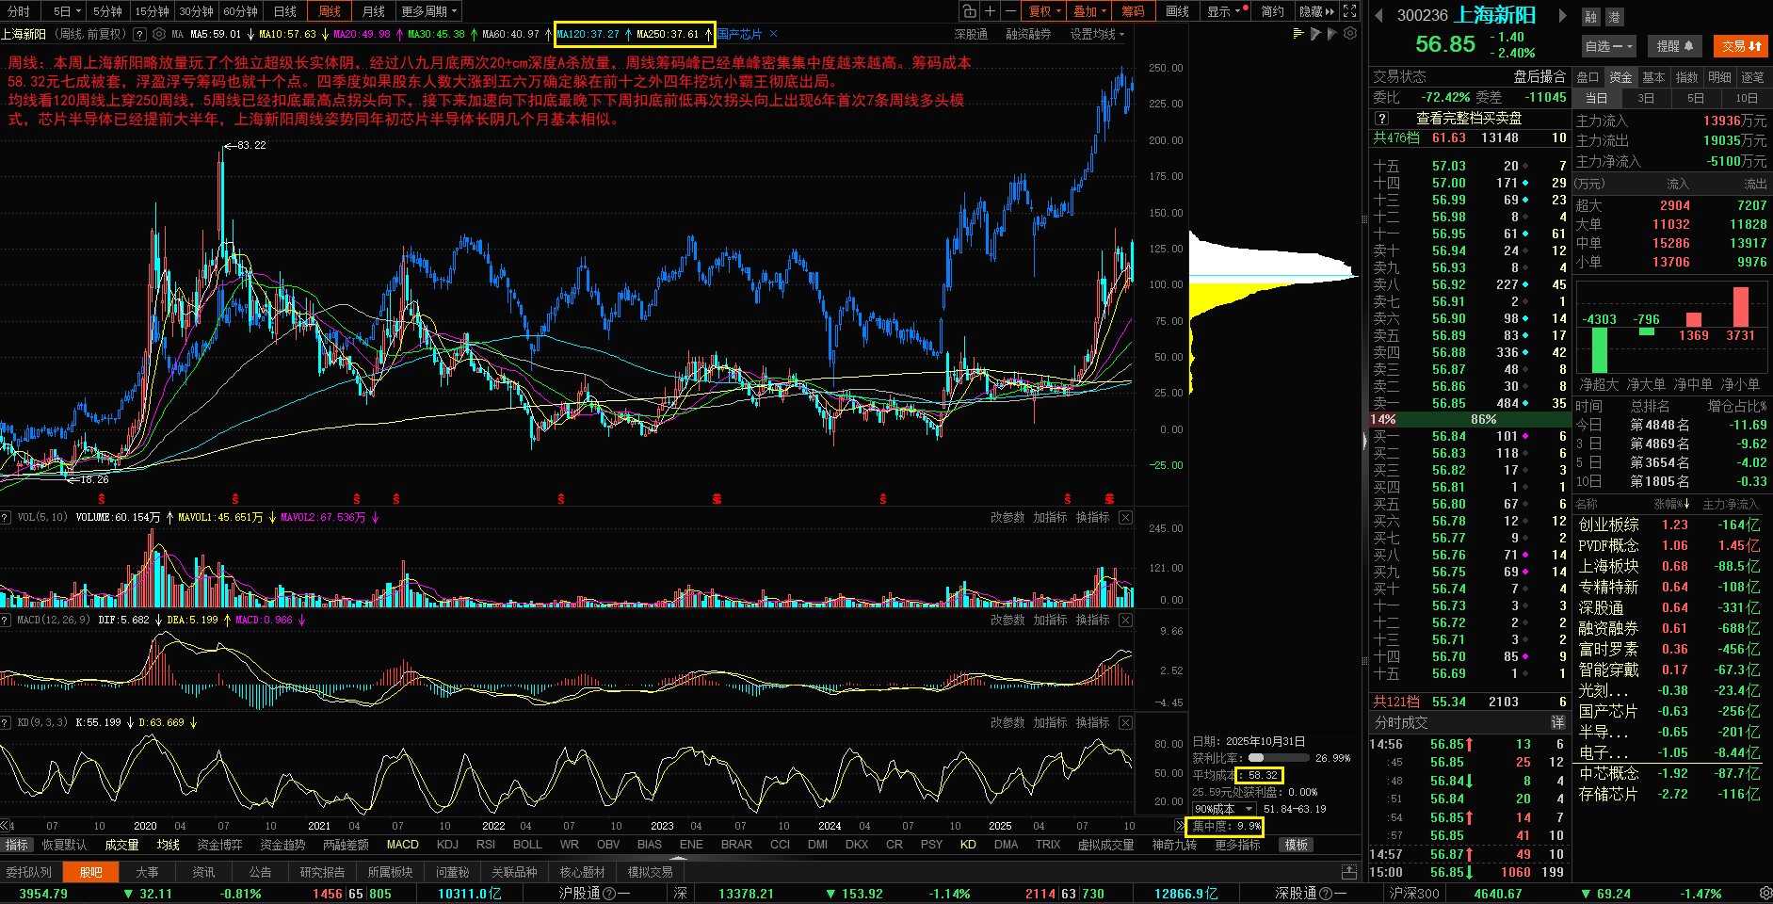Open 叠加 overlay dropdown
The height and width of the screenshot is (904, 1773).
tap(1089, 11)
